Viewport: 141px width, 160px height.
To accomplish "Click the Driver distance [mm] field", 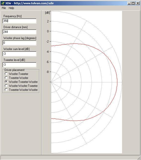I will click(x=19, y=32).
